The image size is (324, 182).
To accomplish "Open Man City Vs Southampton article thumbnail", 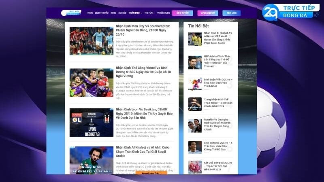I will [x=92, y=41].
